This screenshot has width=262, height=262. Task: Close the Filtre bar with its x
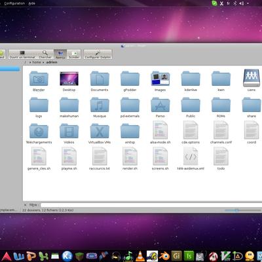click(25, 205)
